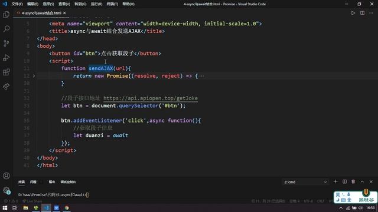Click the volume icon in system tray
The width and height of the screenshot is (378, 212).
(x=360, y=208)
